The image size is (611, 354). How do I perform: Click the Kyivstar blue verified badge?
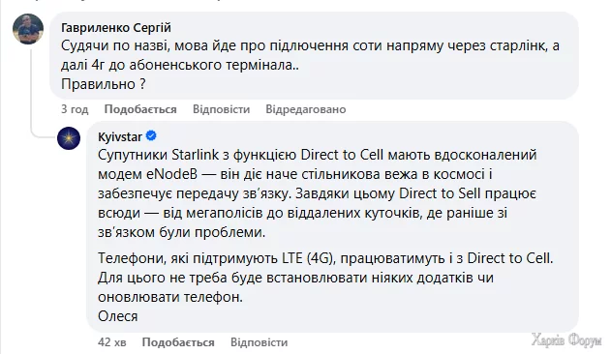(x=151, y=136)
